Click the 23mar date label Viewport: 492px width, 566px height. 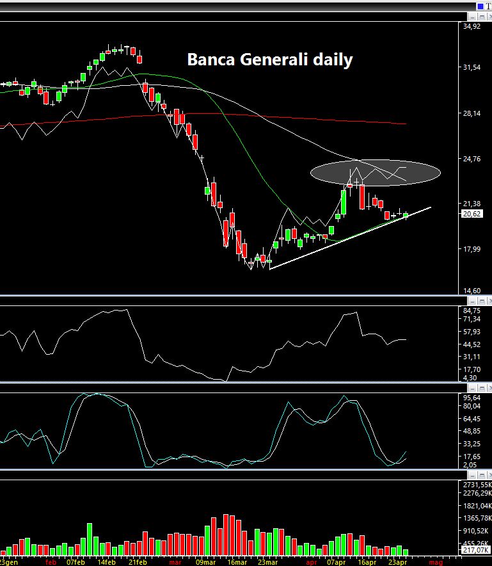click(x=267, y=562)
